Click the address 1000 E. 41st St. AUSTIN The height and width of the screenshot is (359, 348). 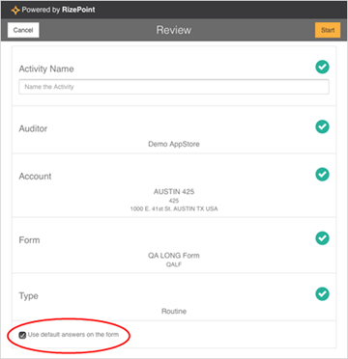click(174, 209)
